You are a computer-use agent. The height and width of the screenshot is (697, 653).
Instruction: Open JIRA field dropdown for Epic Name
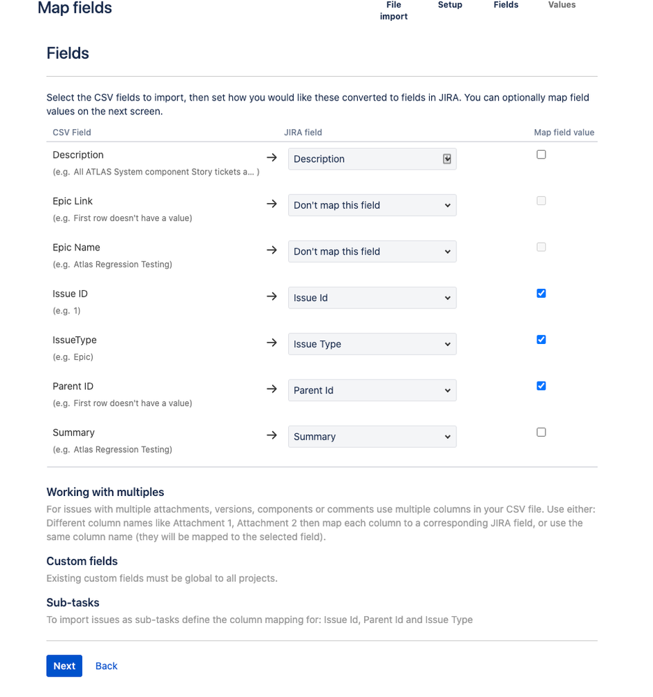click(372, 251)
